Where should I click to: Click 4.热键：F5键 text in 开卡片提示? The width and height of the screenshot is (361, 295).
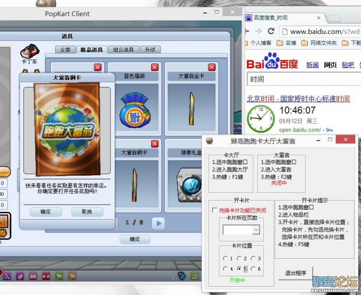point(293,244)
